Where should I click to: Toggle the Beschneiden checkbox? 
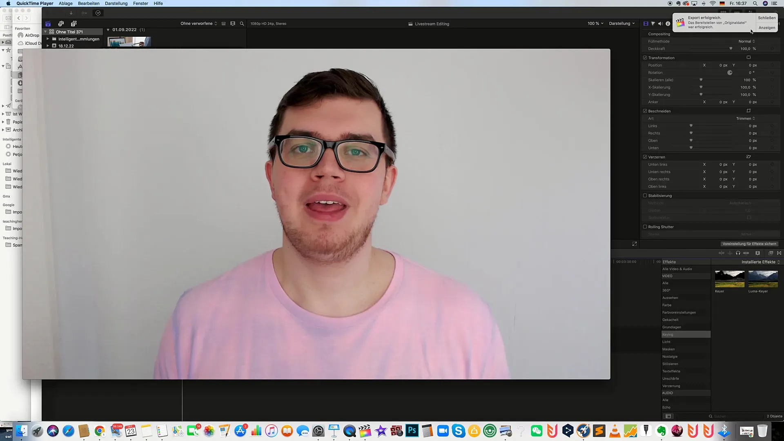tap(645, 111)
